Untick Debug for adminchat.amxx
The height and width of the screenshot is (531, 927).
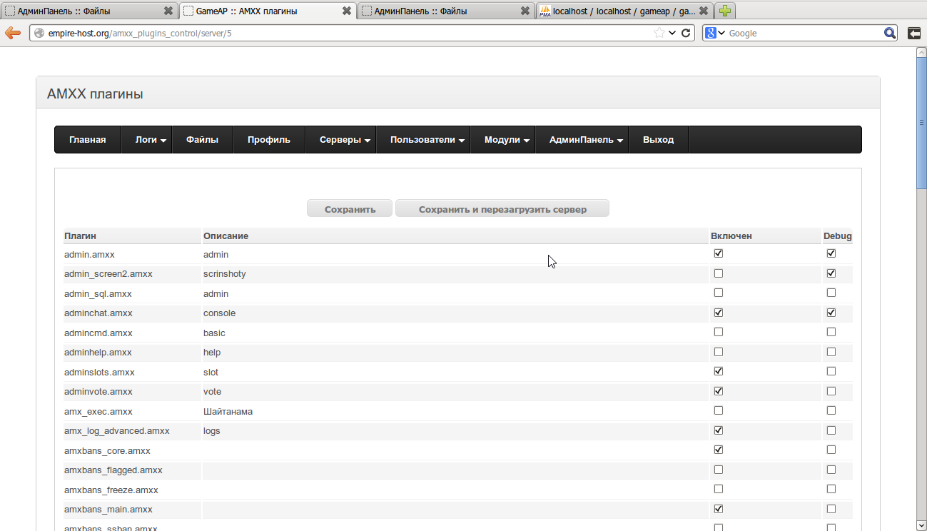[831, 313]
